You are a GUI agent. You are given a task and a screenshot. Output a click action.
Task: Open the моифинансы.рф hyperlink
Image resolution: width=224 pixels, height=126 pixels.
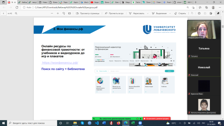(x=60, y=63)
